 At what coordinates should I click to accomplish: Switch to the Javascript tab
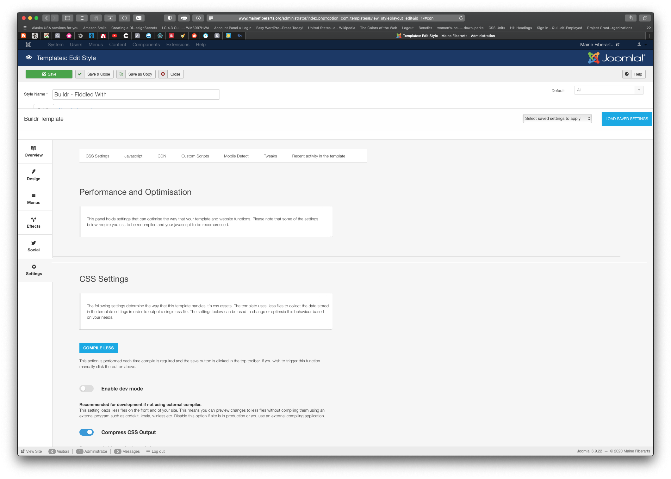pos(133,156)
